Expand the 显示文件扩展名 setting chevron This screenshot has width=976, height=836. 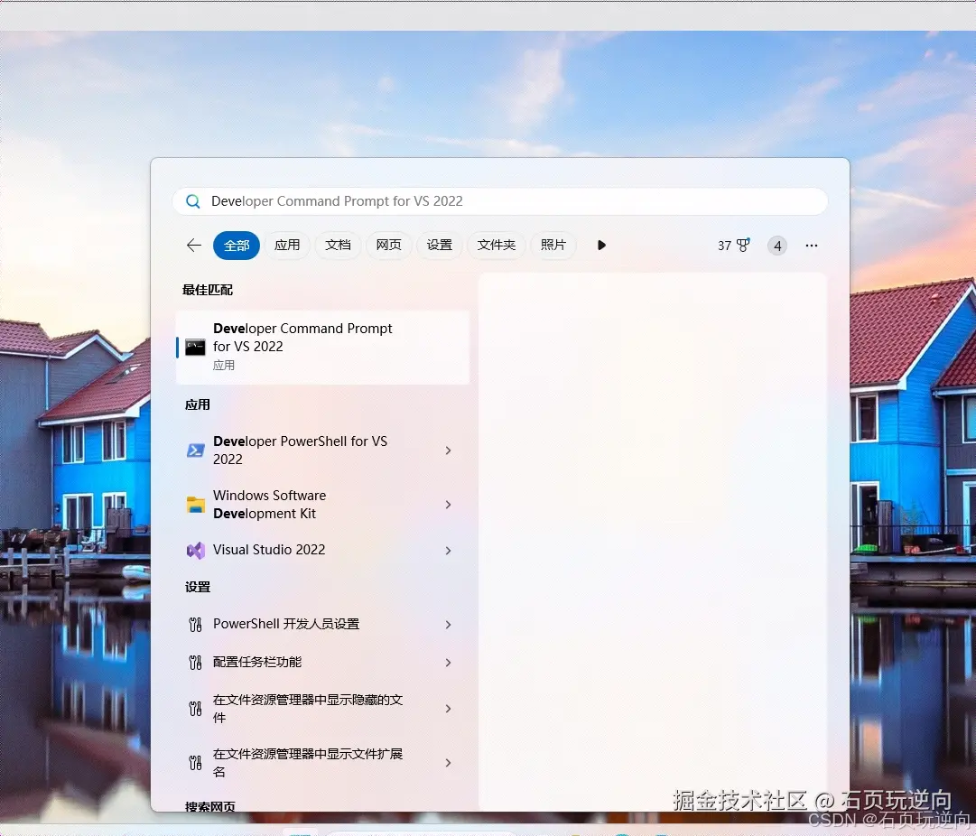[x=448, y=763]
